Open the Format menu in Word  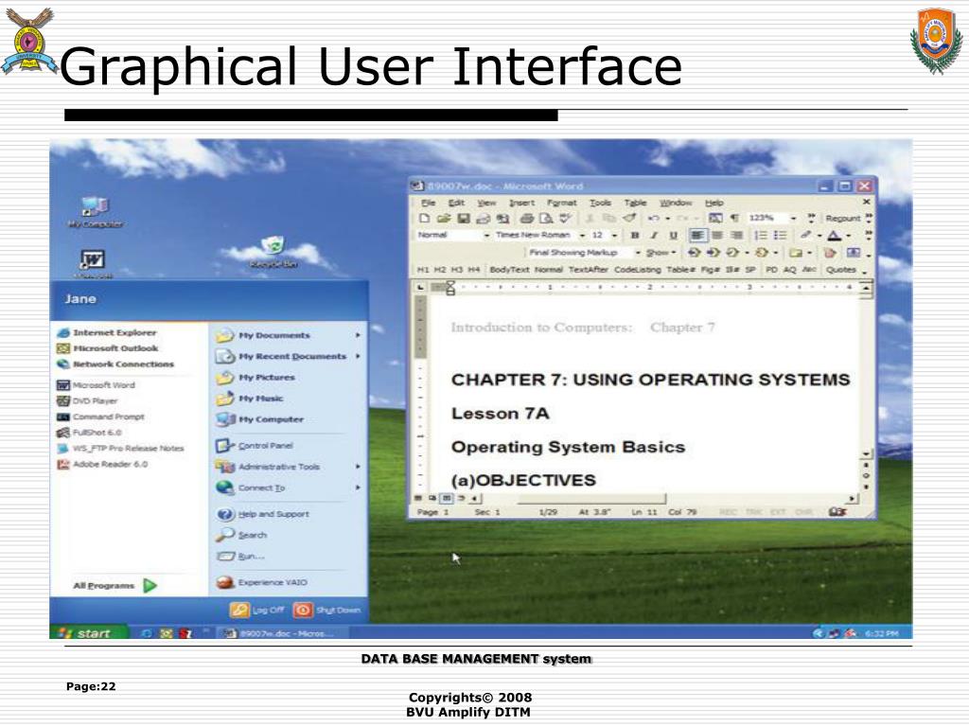pos(561,203)
